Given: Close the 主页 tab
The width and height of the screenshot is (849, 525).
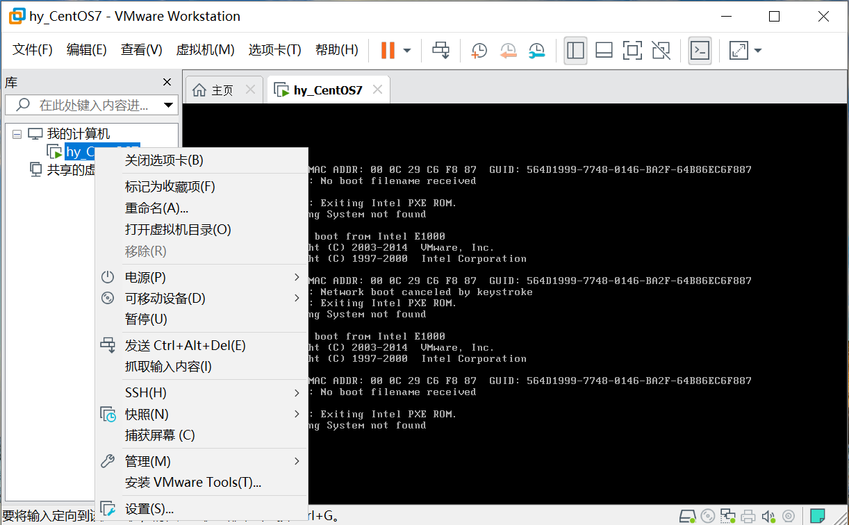Looking at the screenshot, I should click(x=251, y=90).
